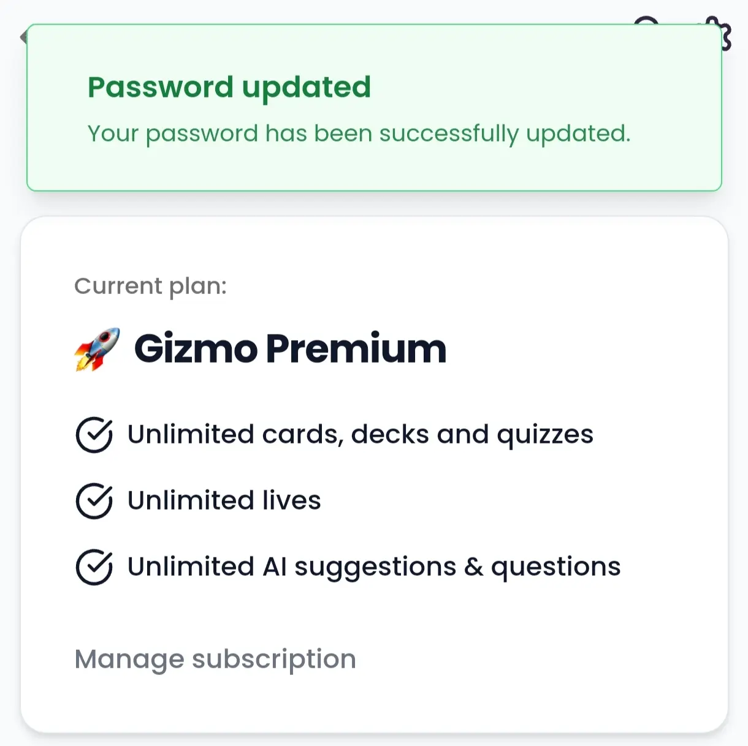
Task: Click the checkmark beside Unlimited lives
Action: [x=94, y=500]
